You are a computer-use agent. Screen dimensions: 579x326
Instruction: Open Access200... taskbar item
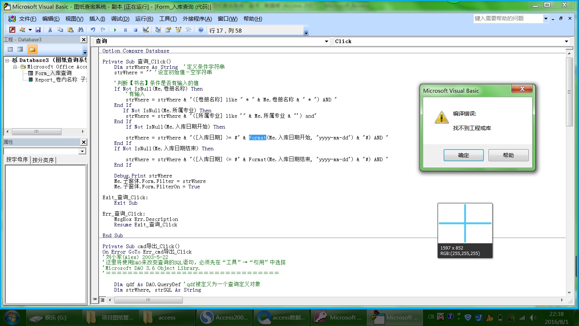225,318
